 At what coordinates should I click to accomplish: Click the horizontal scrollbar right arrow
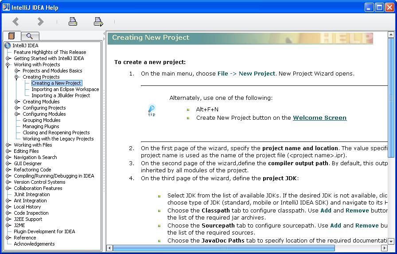(384, 248)
